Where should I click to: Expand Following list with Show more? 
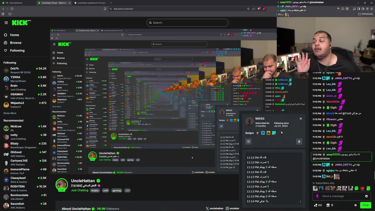coord(10,113)
